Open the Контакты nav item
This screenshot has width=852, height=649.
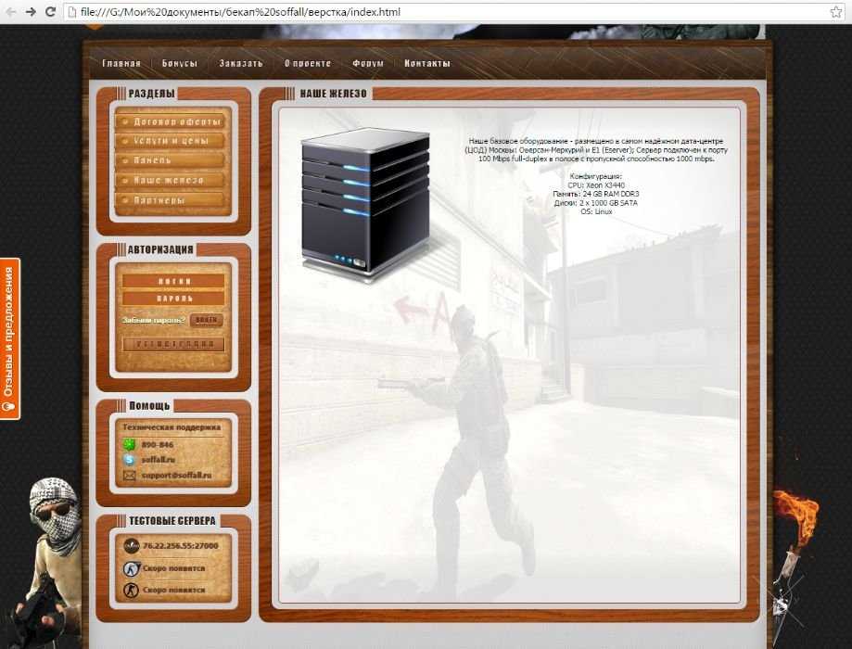click(x=427, y=63)
